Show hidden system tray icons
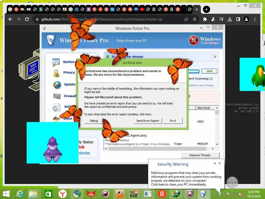265x199 pixels. point(214,194)
